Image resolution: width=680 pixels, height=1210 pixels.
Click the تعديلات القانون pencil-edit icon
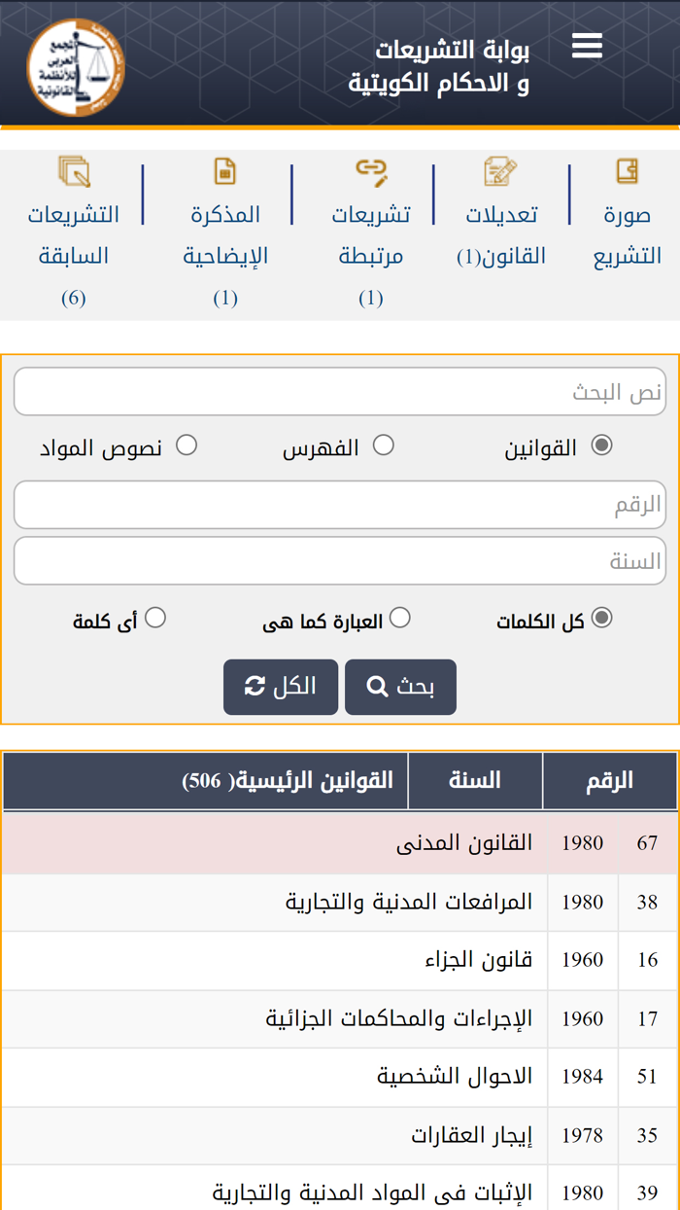[501, 172]
